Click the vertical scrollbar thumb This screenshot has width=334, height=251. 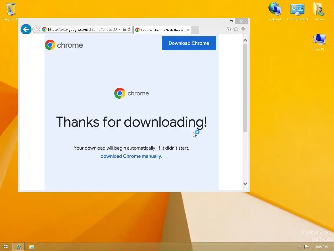coord(245,88)
